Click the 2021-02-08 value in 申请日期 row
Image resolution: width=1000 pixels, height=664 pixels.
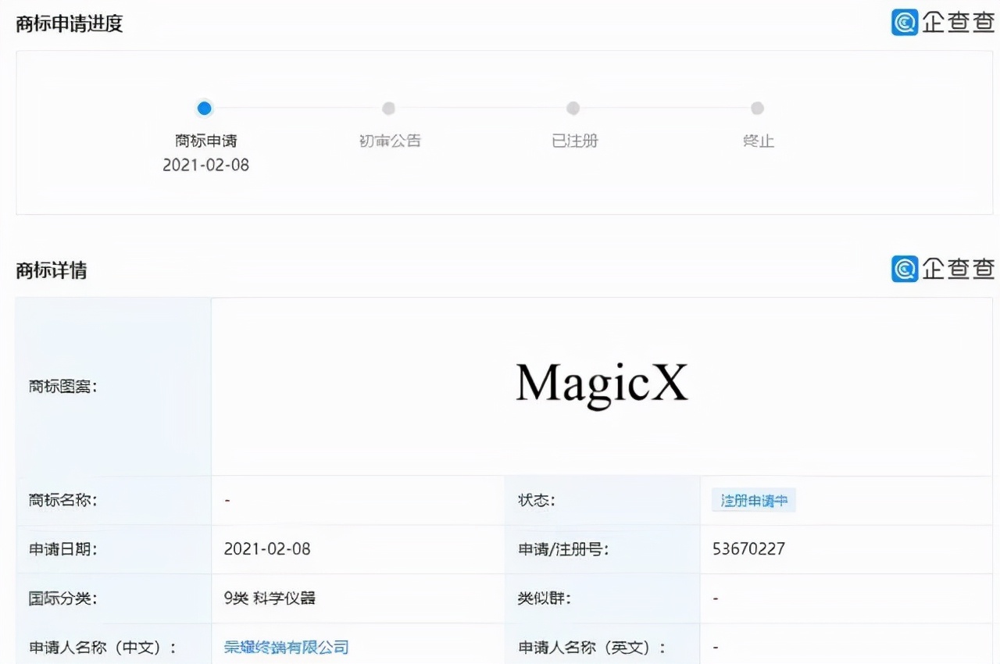267,549
